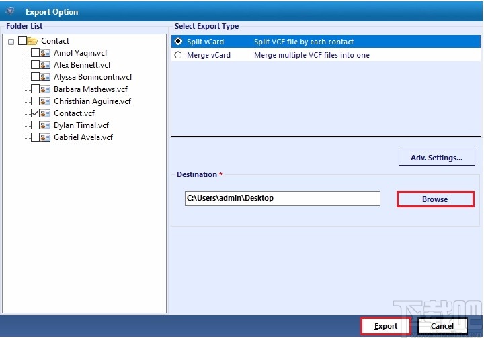Check the Gabriel Avela.vcf checkbox

click(x=35, y=137)
